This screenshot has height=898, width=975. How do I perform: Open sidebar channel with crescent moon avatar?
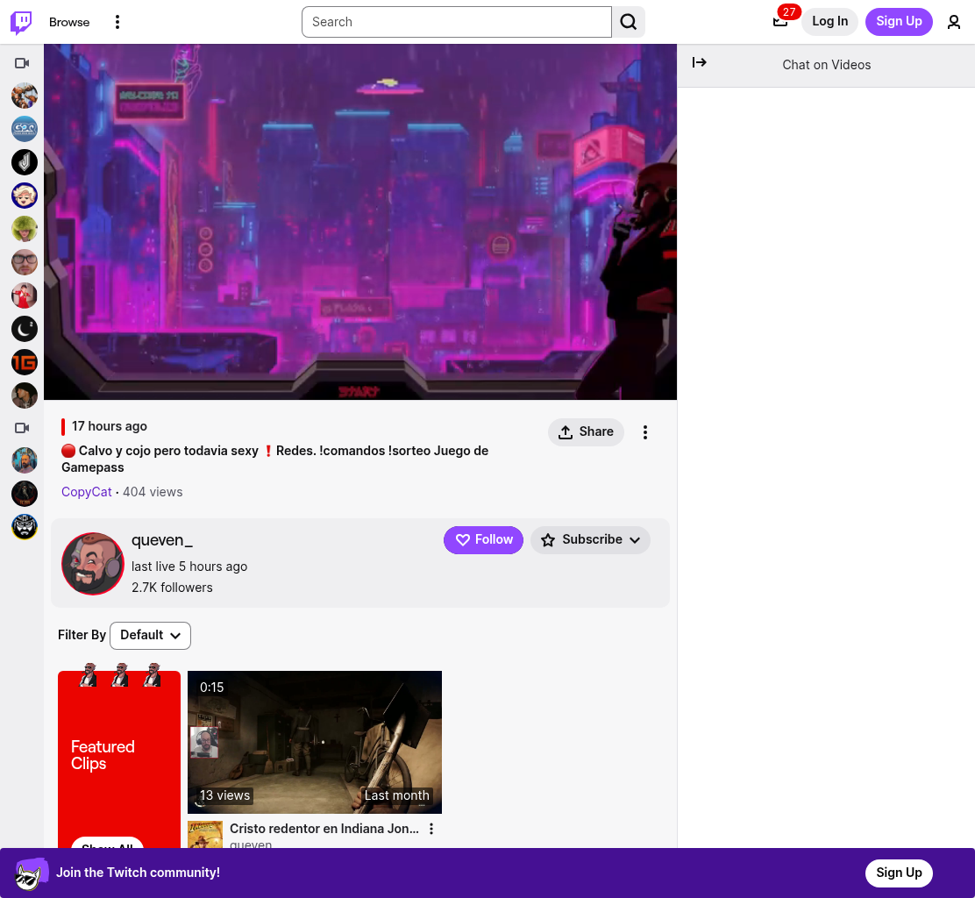pos(25,329)
